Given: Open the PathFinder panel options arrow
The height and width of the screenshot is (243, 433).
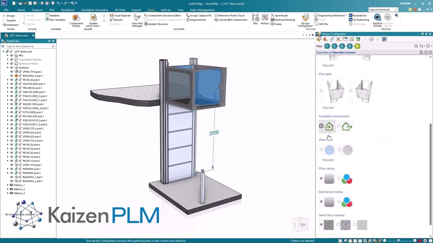Looking at the screenshot, I should pos(49,41).
